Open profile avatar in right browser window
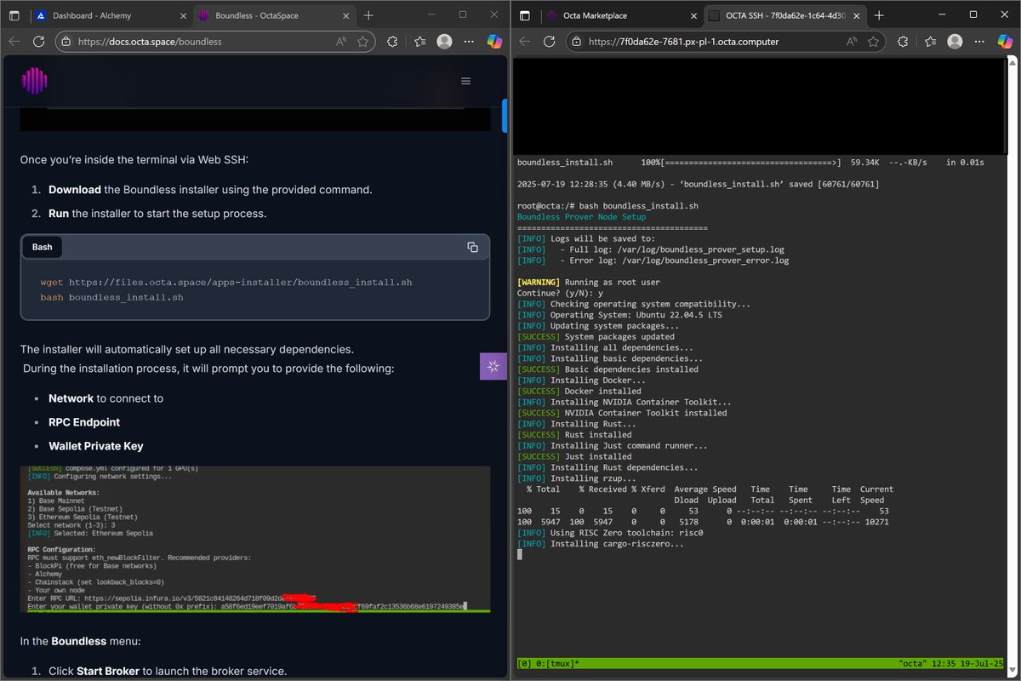The height and width of the screenshot is (681, 1021). pos(955,41)
